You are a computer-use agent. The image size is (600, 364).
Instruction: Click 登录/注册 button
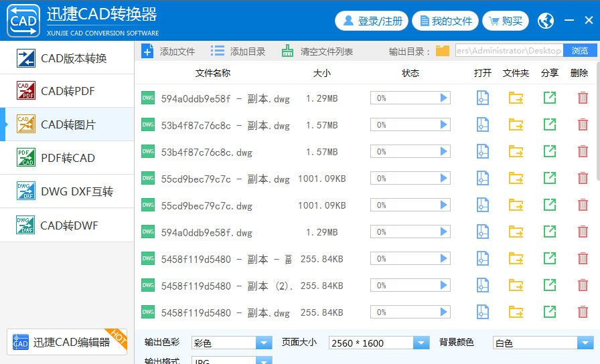pyautogui.click(x=372, y=21)
